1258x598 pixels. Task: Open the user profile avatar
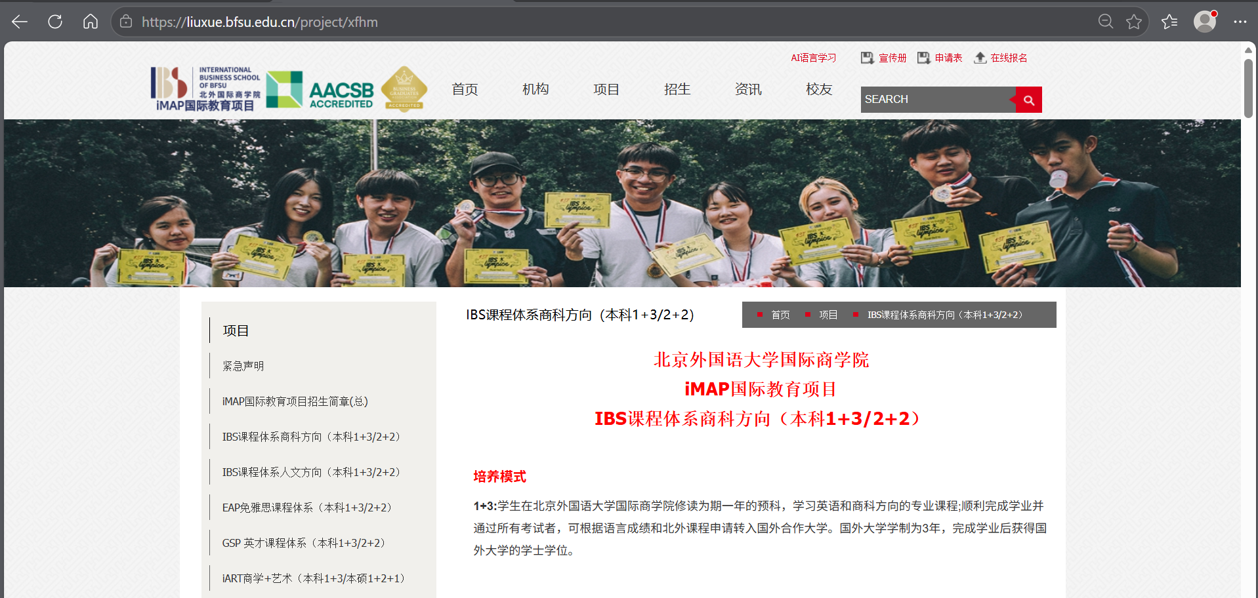point(1204,22)
